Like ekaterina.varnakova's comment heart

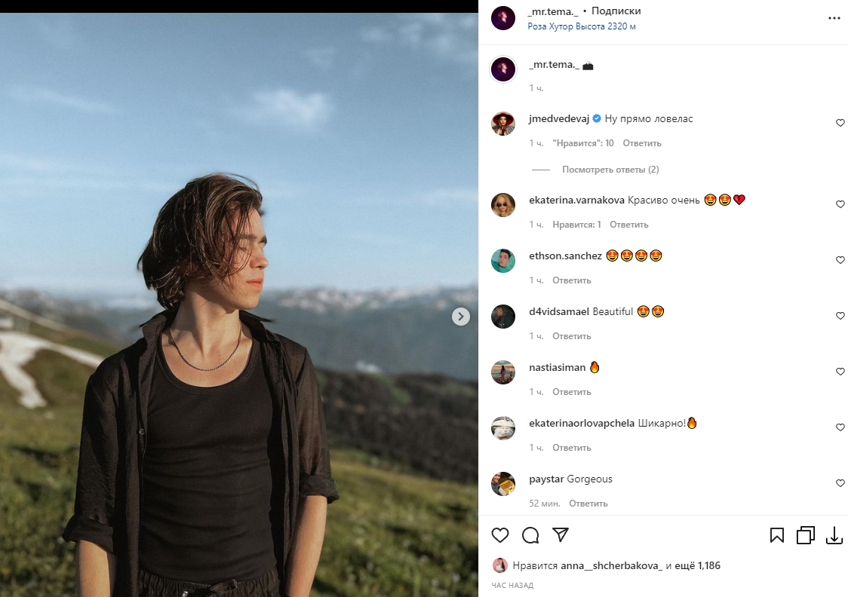[x=840, y=204]
